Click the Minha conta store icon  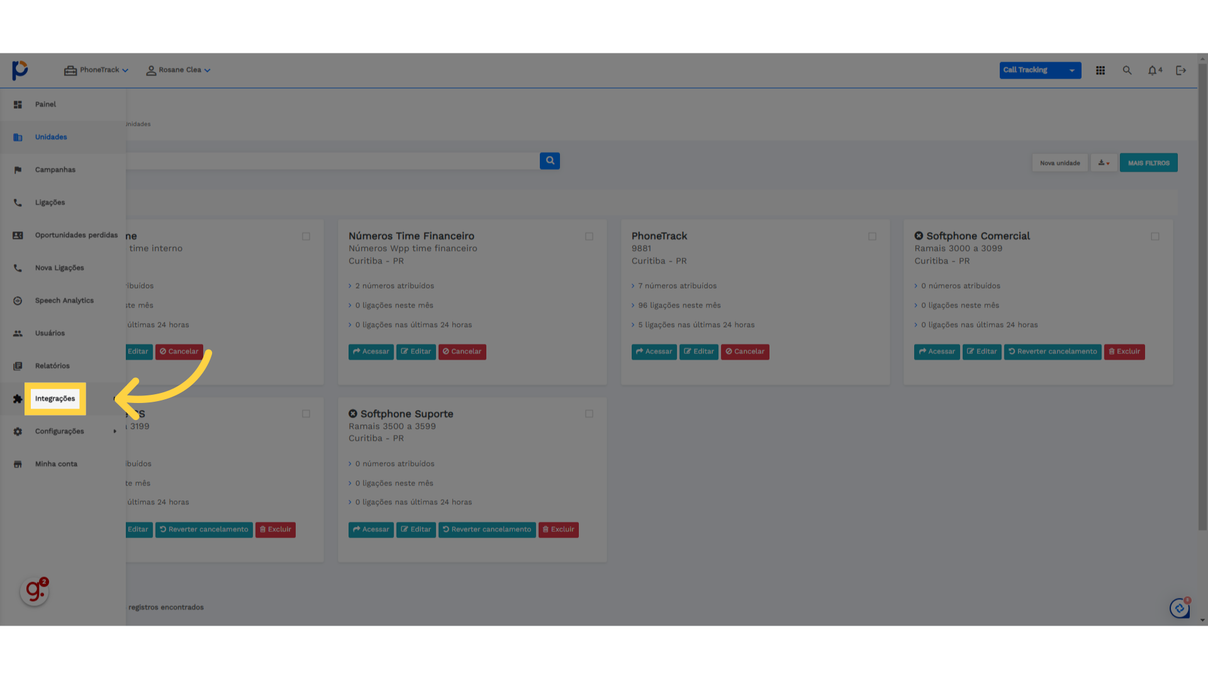coord(18,464)
